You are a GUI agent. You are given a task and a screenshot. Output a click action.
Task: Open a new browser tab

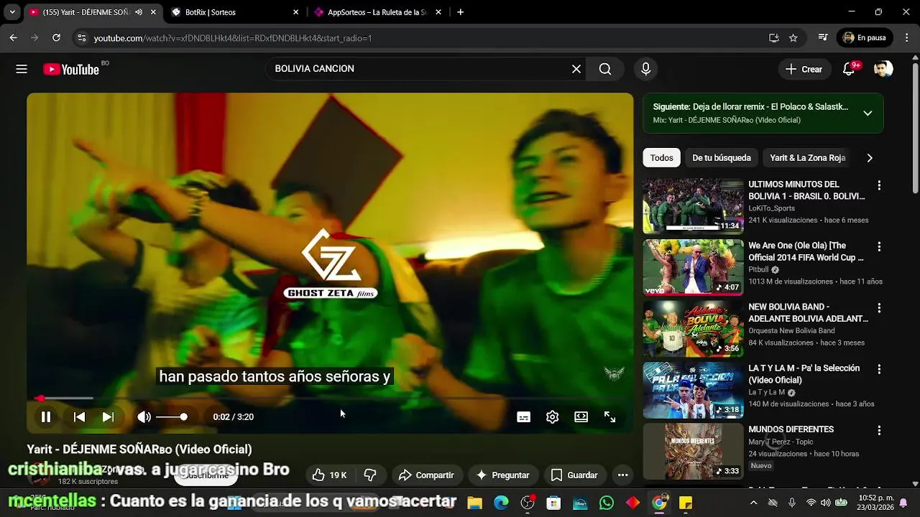click(460, 12)
